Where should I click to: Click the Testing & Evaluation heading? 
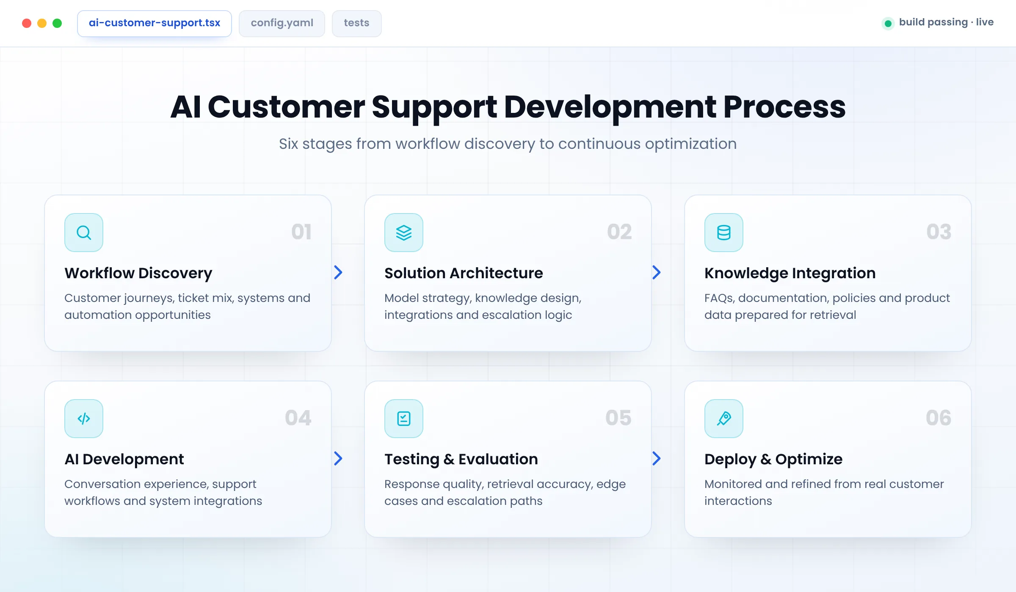pyautogui.click(x=461, y=459)
